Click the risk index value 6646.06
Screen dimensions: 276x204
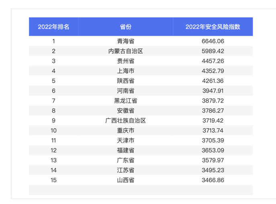click(213, 41)
